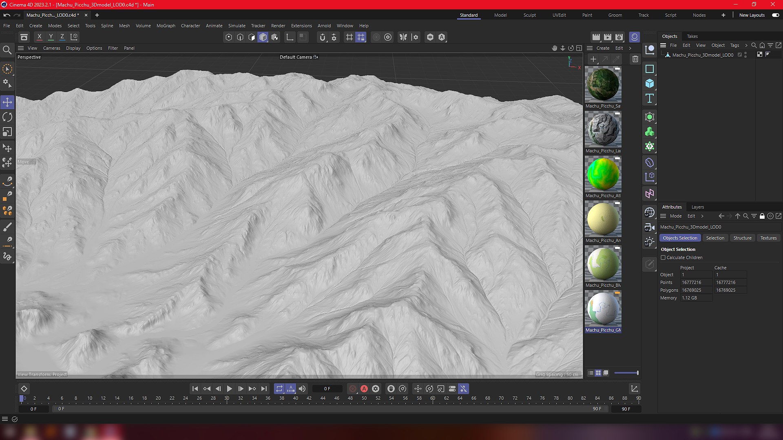Expand Attributes menu overflow arrow
The width and height of the screenshot is (783, 440).
click(x=702, y=216)
